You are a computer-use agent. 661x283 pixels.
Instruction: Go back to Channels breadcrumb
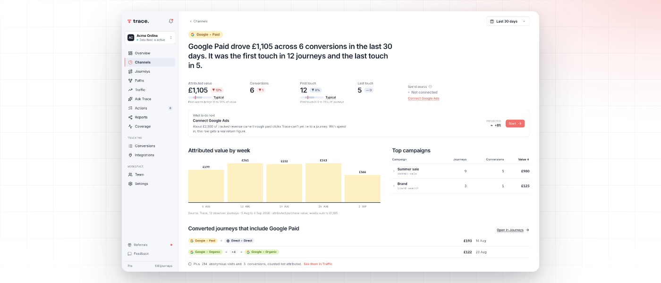pos(198,21)
